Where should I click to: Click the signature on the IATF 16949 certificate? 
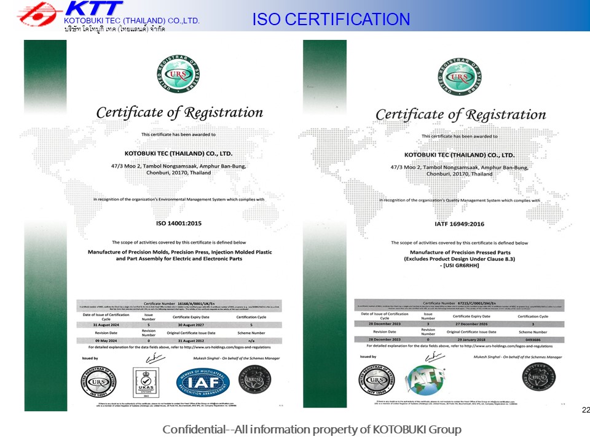click(435, 356)
